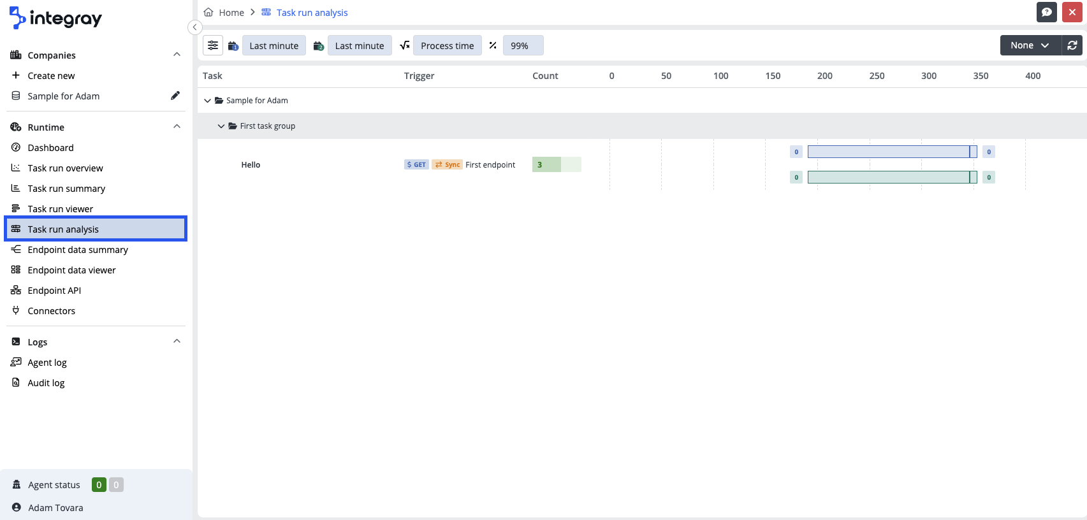Collapse the sidebar with the arrow button
Viewport: 1087px width, 520px height.
[195, 27]
